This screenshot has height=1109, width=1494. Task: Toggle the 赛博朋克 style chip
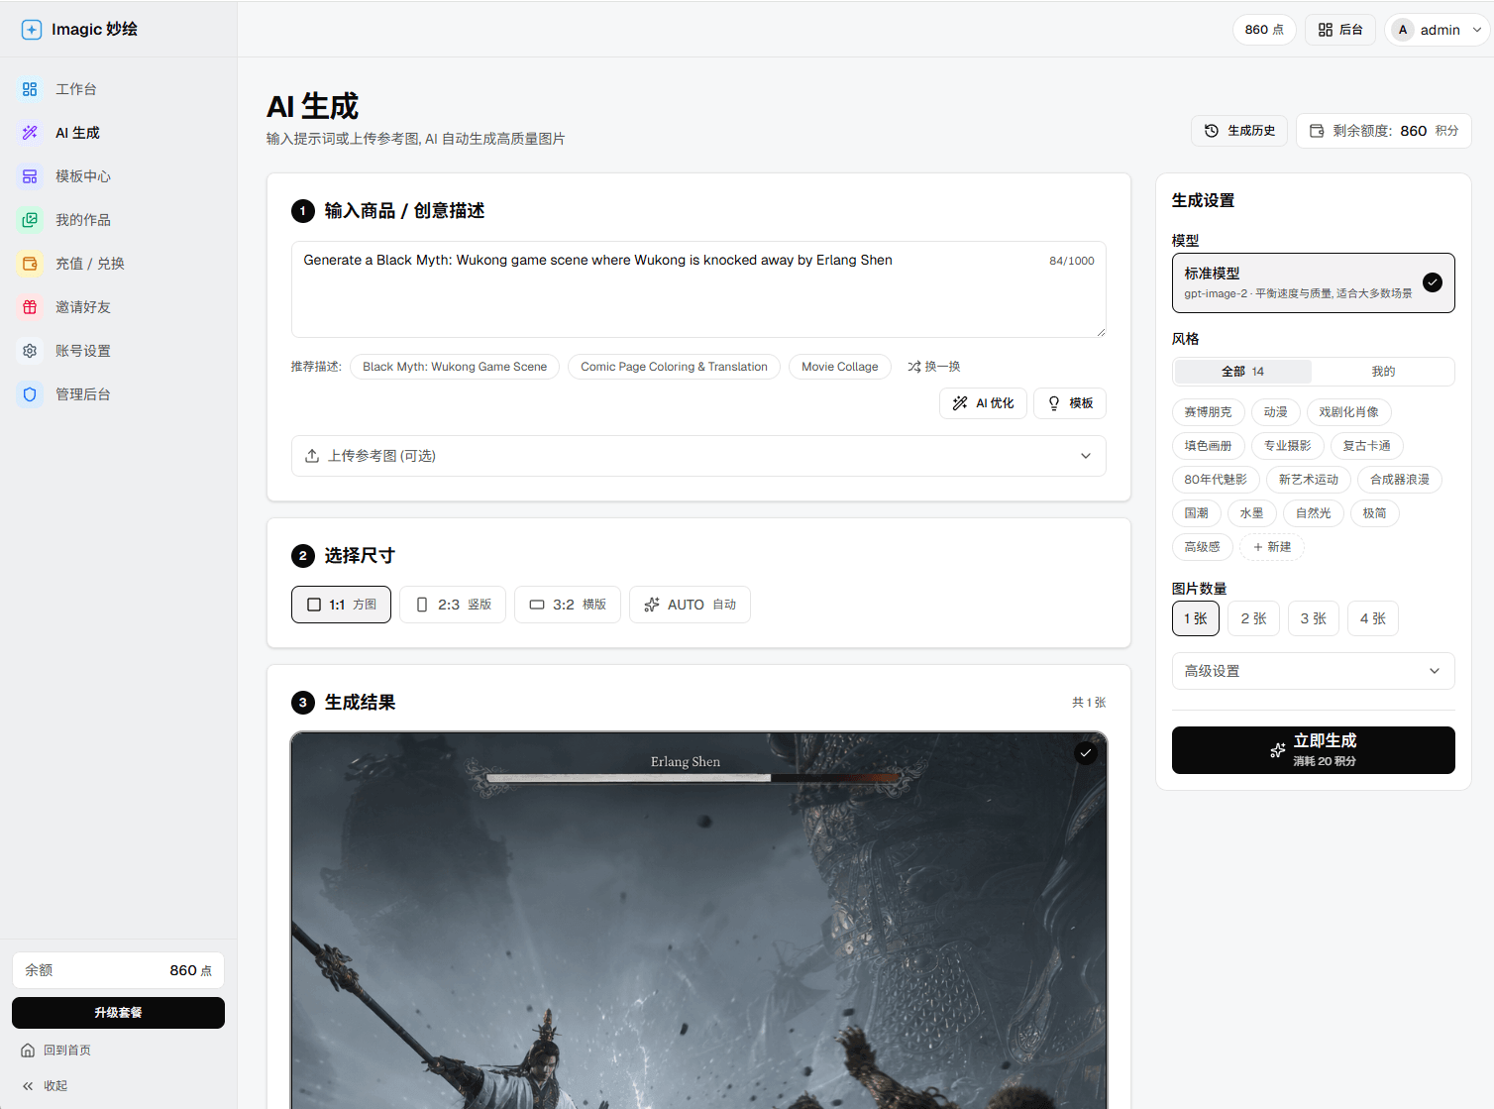coord(1208,412)
